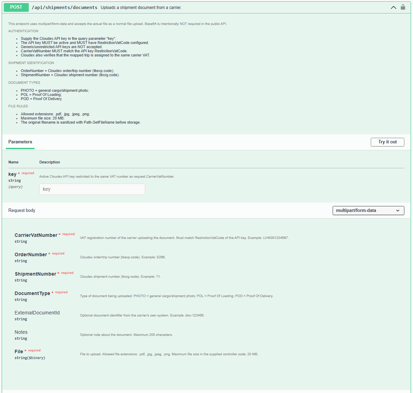413x393 pixels.
Task: Click the Name column header
Action: click(x=14, y=162)
